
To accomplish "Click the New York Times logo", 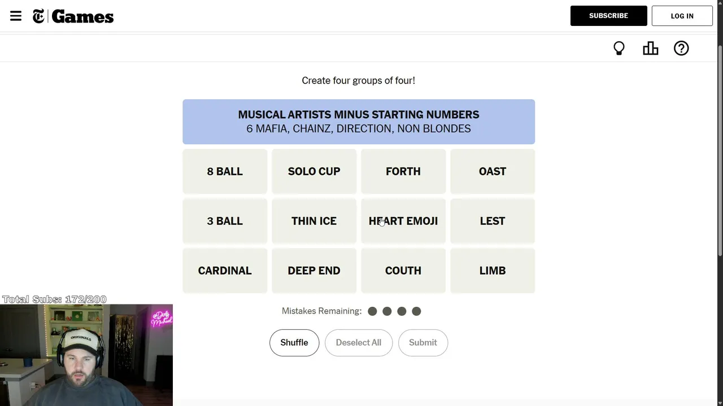I will (x=38, y=16).
